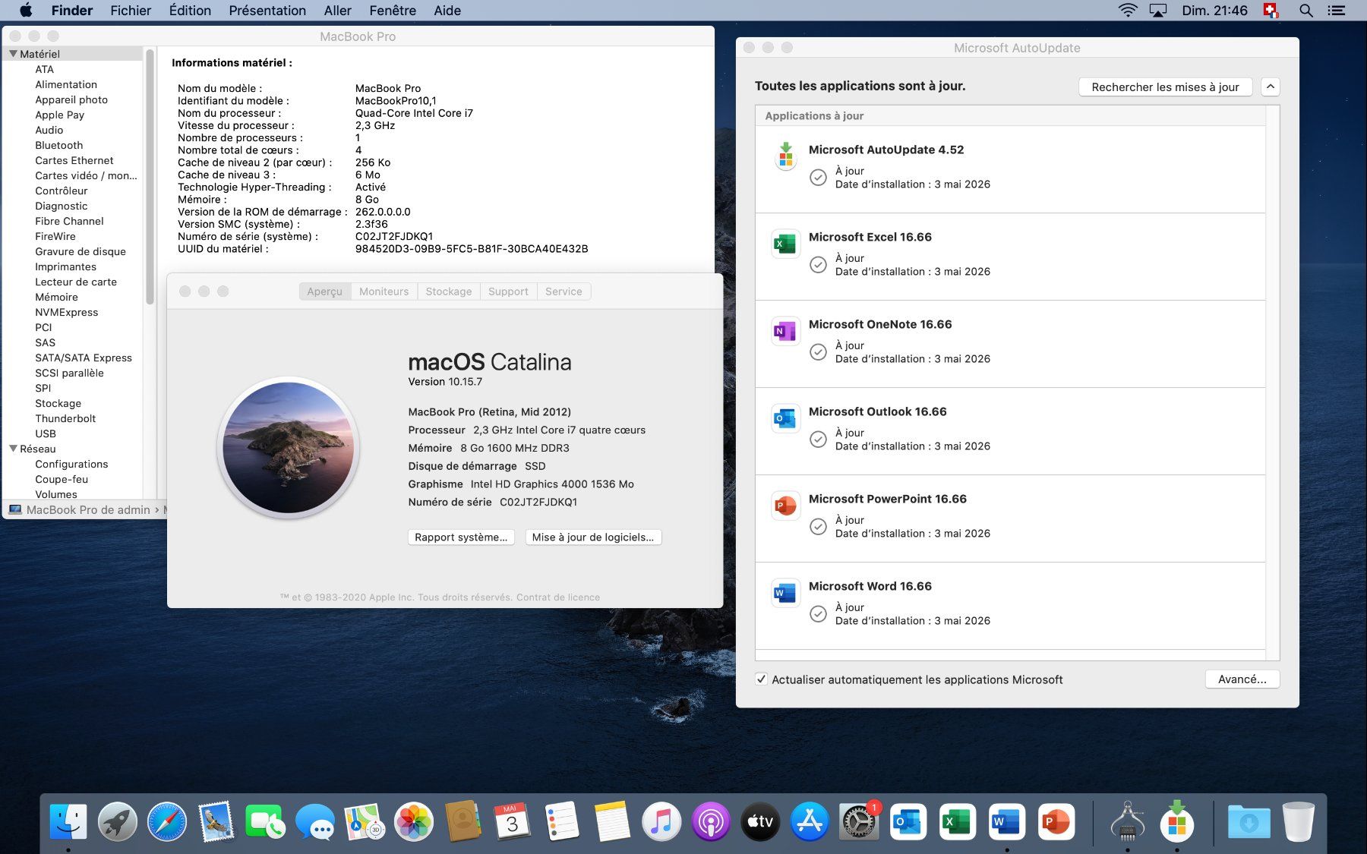Open Maps icon in Dock
The image size is (1367, 854).
(364, 821)
